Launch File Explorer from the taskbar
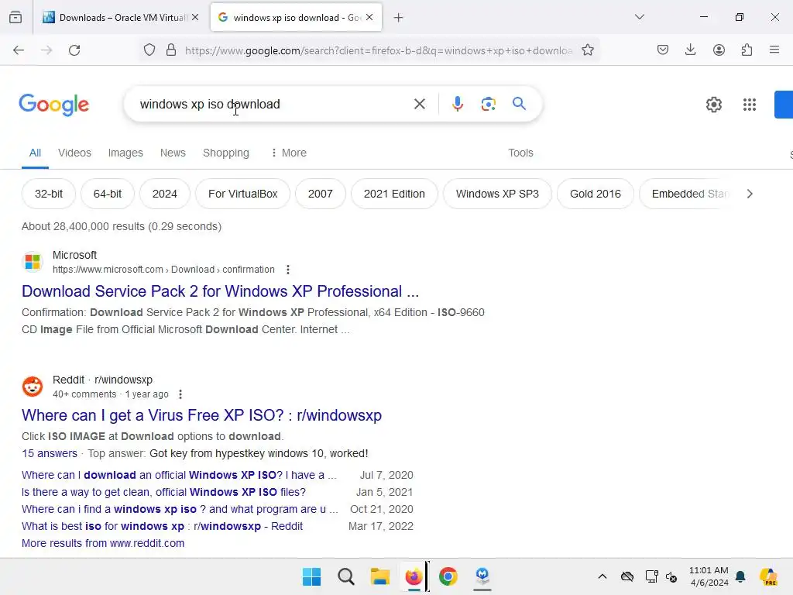This screenshot has width=793, height=595. 379,576
